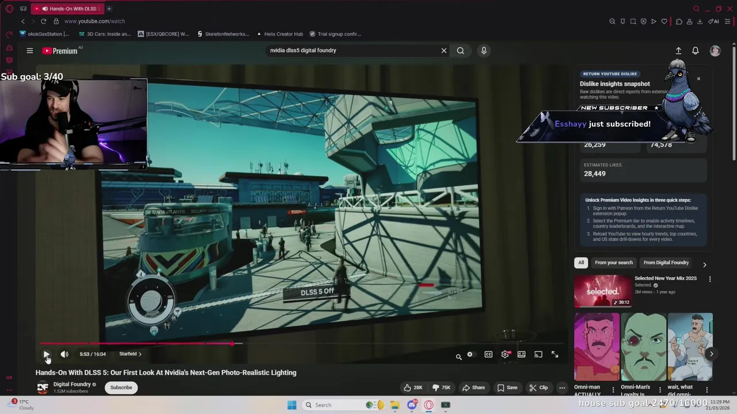Viewport: 737px width, 414px height.
Task: Open the video settings gear
Action: [x=505, y=354]
